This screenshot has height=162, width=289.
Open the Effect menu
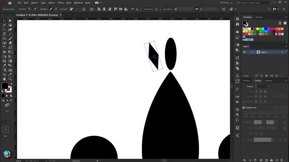[x=61, y=3]
